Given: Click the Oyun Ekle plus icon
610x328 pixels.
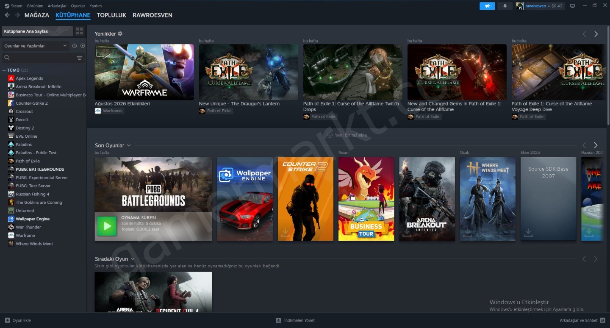Looking at the screenshot, I should tap(7, 320).
